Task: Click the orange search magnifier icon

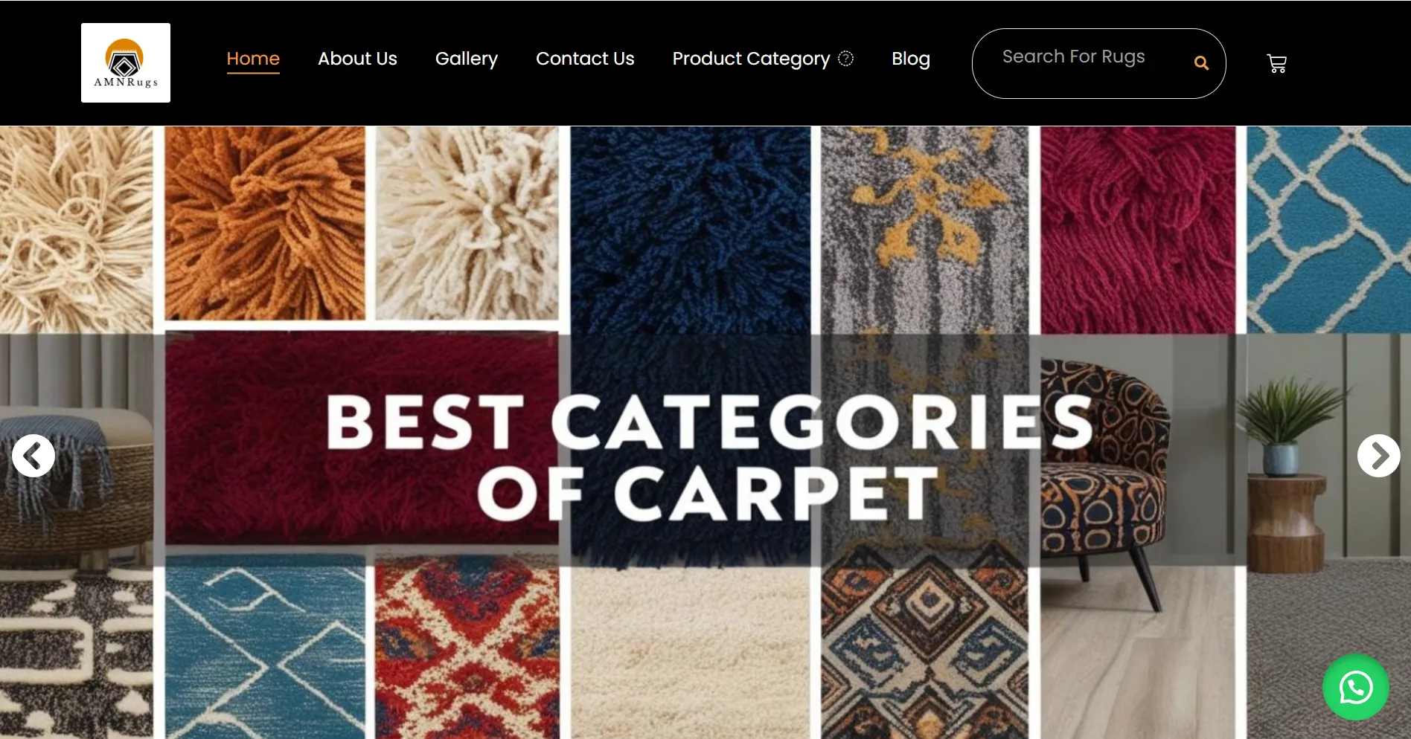Action: (x=1201, y=63)
